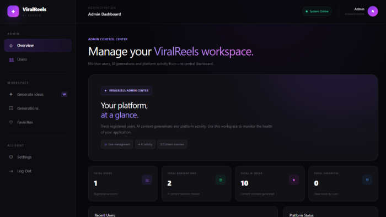The image size is (386, 217).
Task: Click the Total Generations value 2
Action: 169,183
